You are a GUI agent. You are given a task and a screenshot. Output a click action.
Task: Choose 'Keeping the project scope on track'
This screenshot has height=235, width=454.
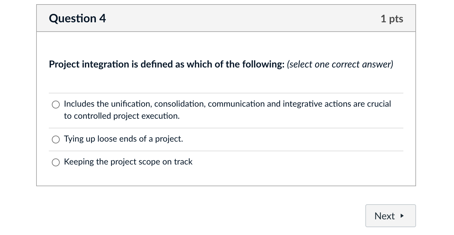[56, 162]
